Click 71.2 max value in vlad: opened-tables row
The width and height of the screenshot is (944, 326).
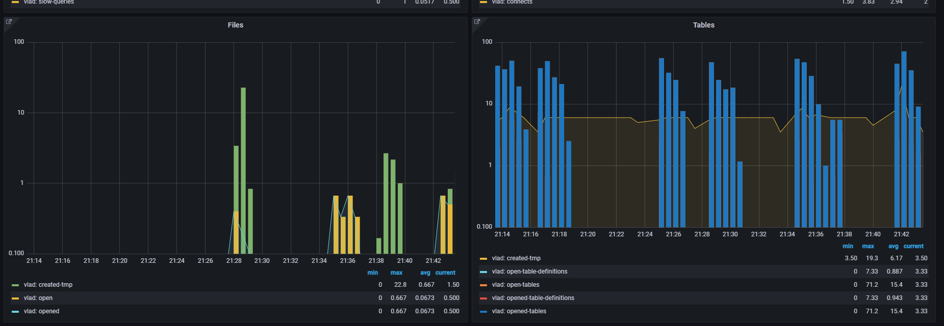[872, 311]
